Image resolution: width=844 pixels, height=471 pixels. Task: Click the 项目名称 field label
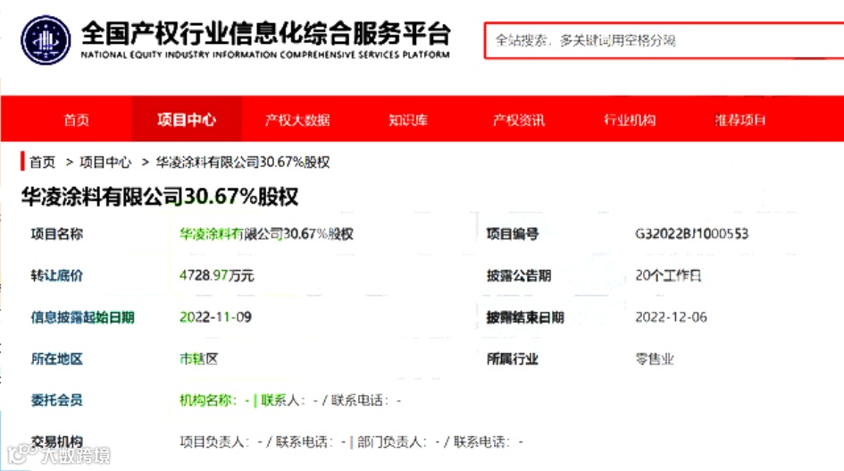pos(57,234)
